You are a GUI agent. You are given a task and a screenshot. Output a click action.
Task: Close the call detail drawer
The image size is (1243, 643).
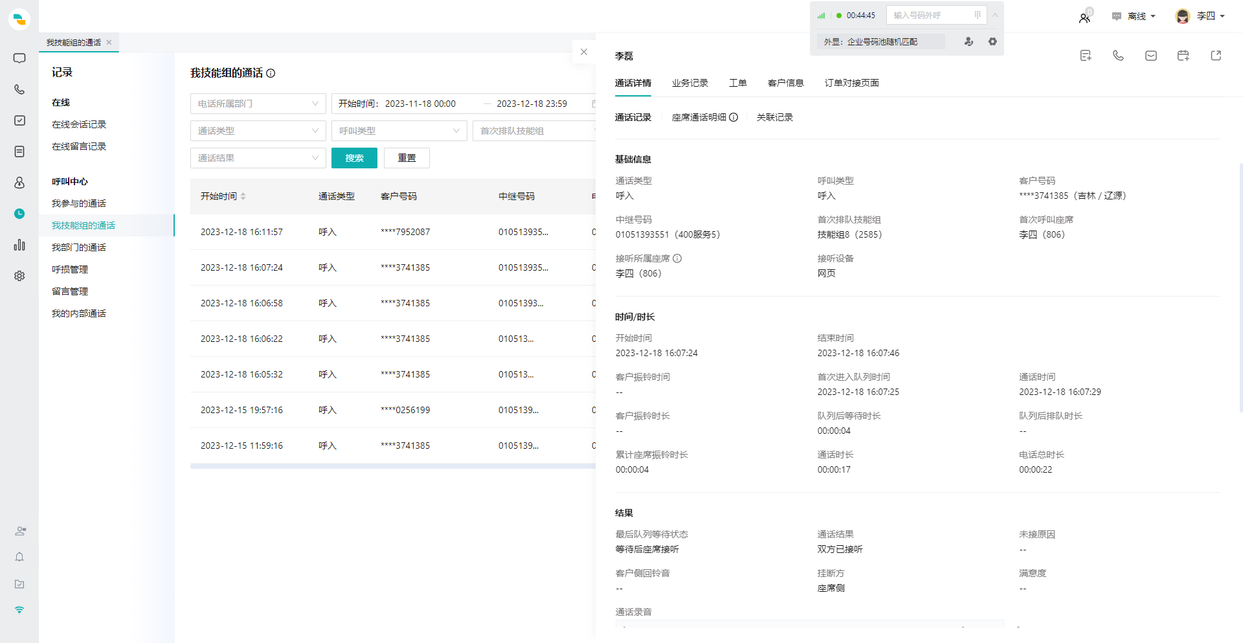[x=584, y=52]
